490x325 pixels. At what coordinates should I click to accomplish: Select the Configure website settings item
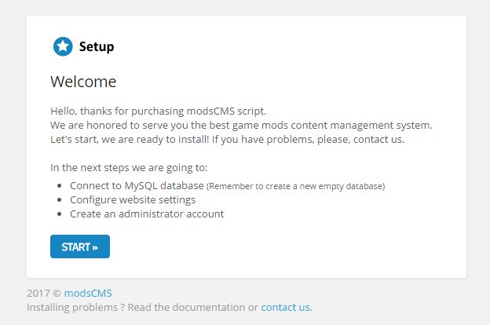click(133, 199)
